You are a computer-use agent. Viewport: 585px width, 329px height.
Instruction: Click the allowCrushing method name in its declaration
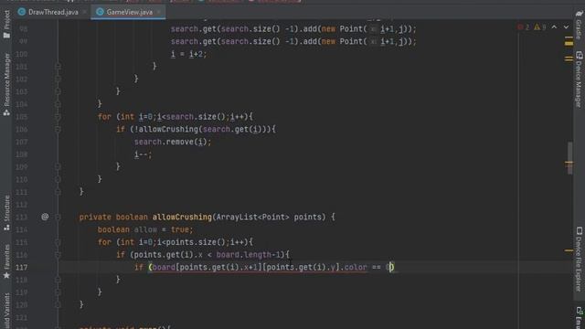(182, 218)
